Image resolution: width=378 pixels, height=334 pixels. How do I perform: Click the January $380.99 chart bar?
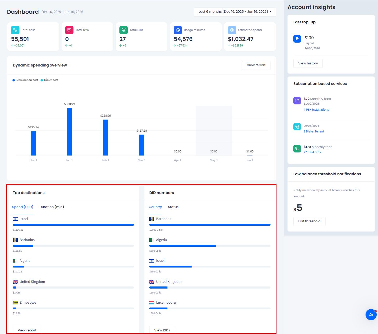69,132
